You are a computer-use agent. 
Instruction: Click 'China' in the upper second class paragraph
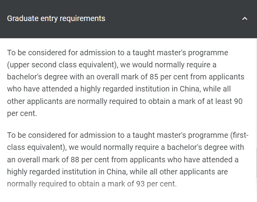tap(190, 89)
